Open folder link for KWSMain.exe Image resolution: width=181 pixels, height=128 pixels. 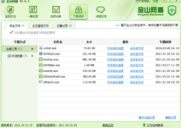pyautogui.click(x=116, y=65)
